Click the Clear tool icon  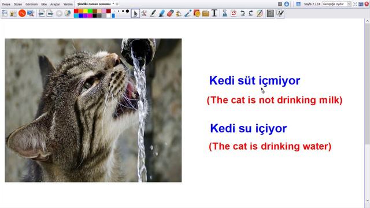[x=225, y=13]
